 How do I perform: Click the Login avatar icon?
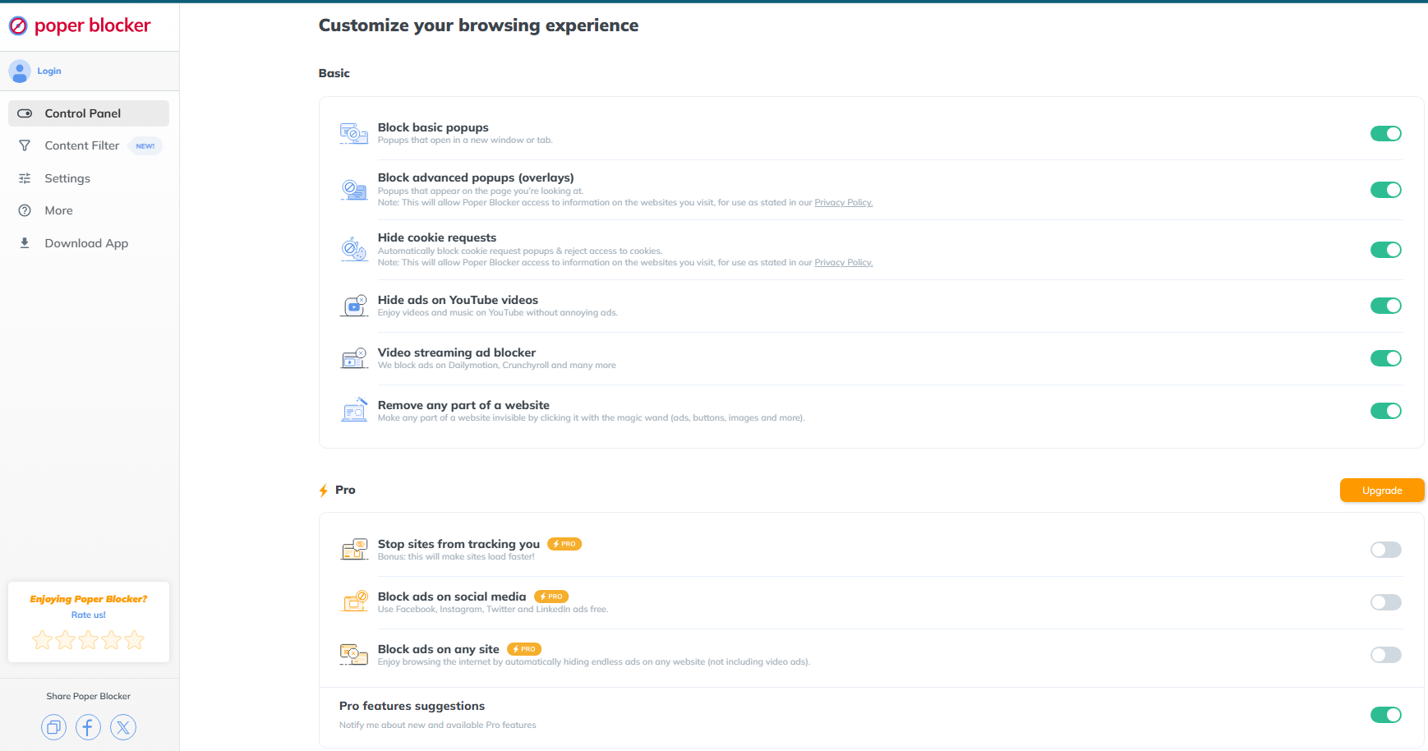(x=20, y=71)
